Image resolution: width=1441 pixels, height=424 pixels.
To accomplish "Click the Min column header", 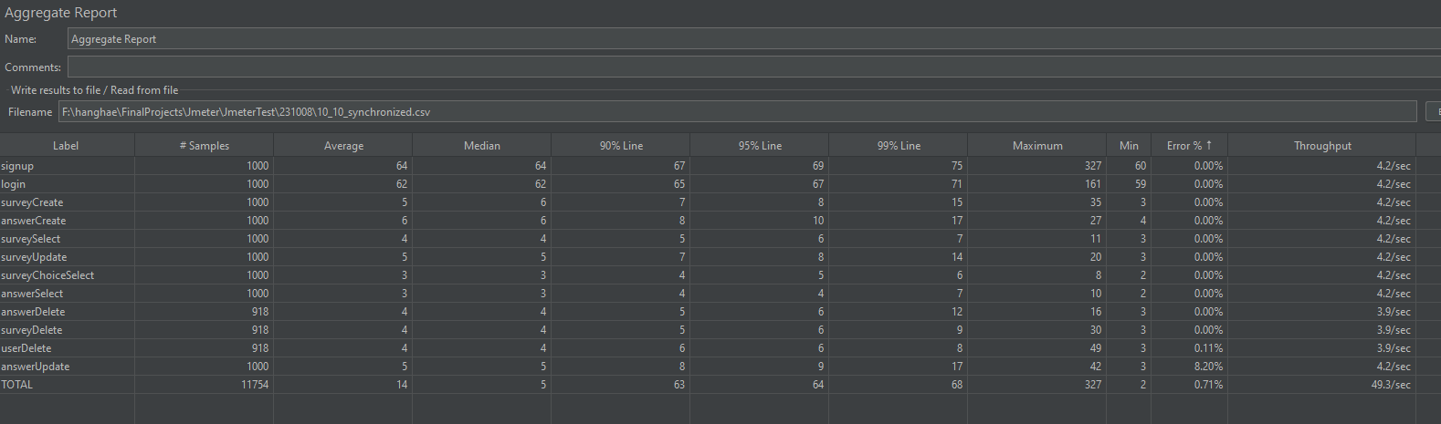I will point(1129,145).
